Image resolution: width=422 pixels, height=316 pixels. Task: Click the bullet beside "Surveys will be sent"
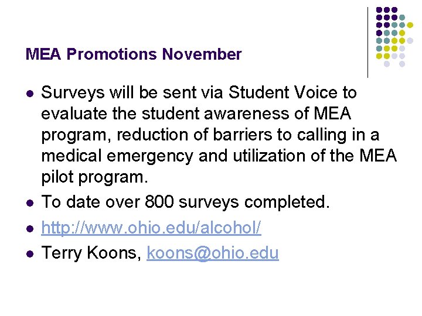[x=30, y=94]
